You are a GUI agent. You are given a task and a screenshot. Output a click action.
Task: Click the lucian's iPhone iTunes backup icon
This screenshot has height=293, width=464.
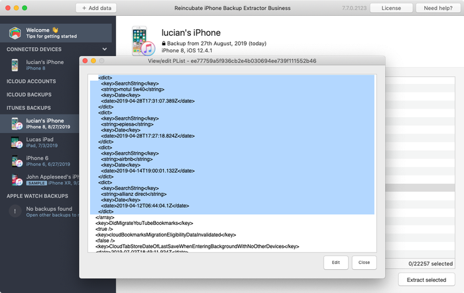17,124
